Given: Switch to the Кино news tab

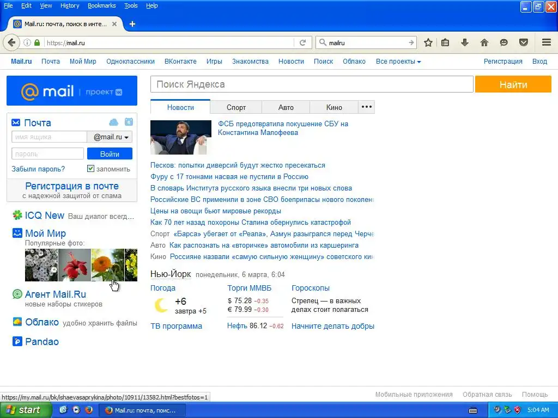Looking at the screenshot, I should [334, 107].
